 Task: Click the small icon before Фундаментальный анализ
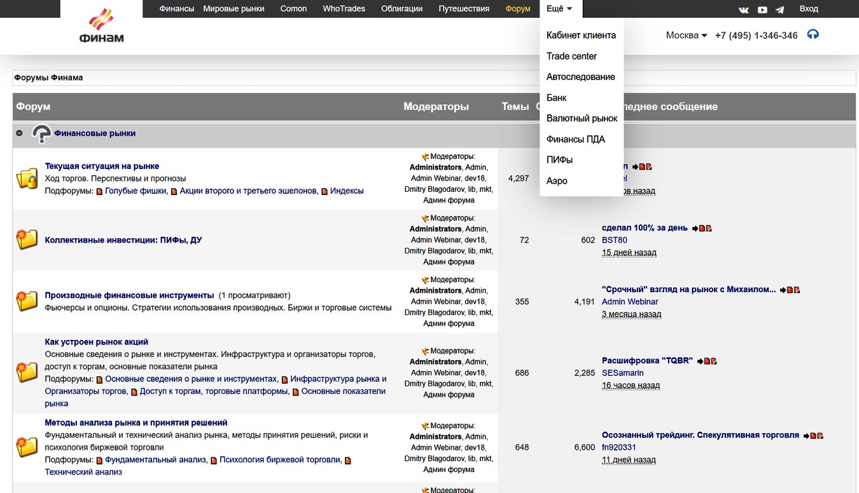[99, 460]
